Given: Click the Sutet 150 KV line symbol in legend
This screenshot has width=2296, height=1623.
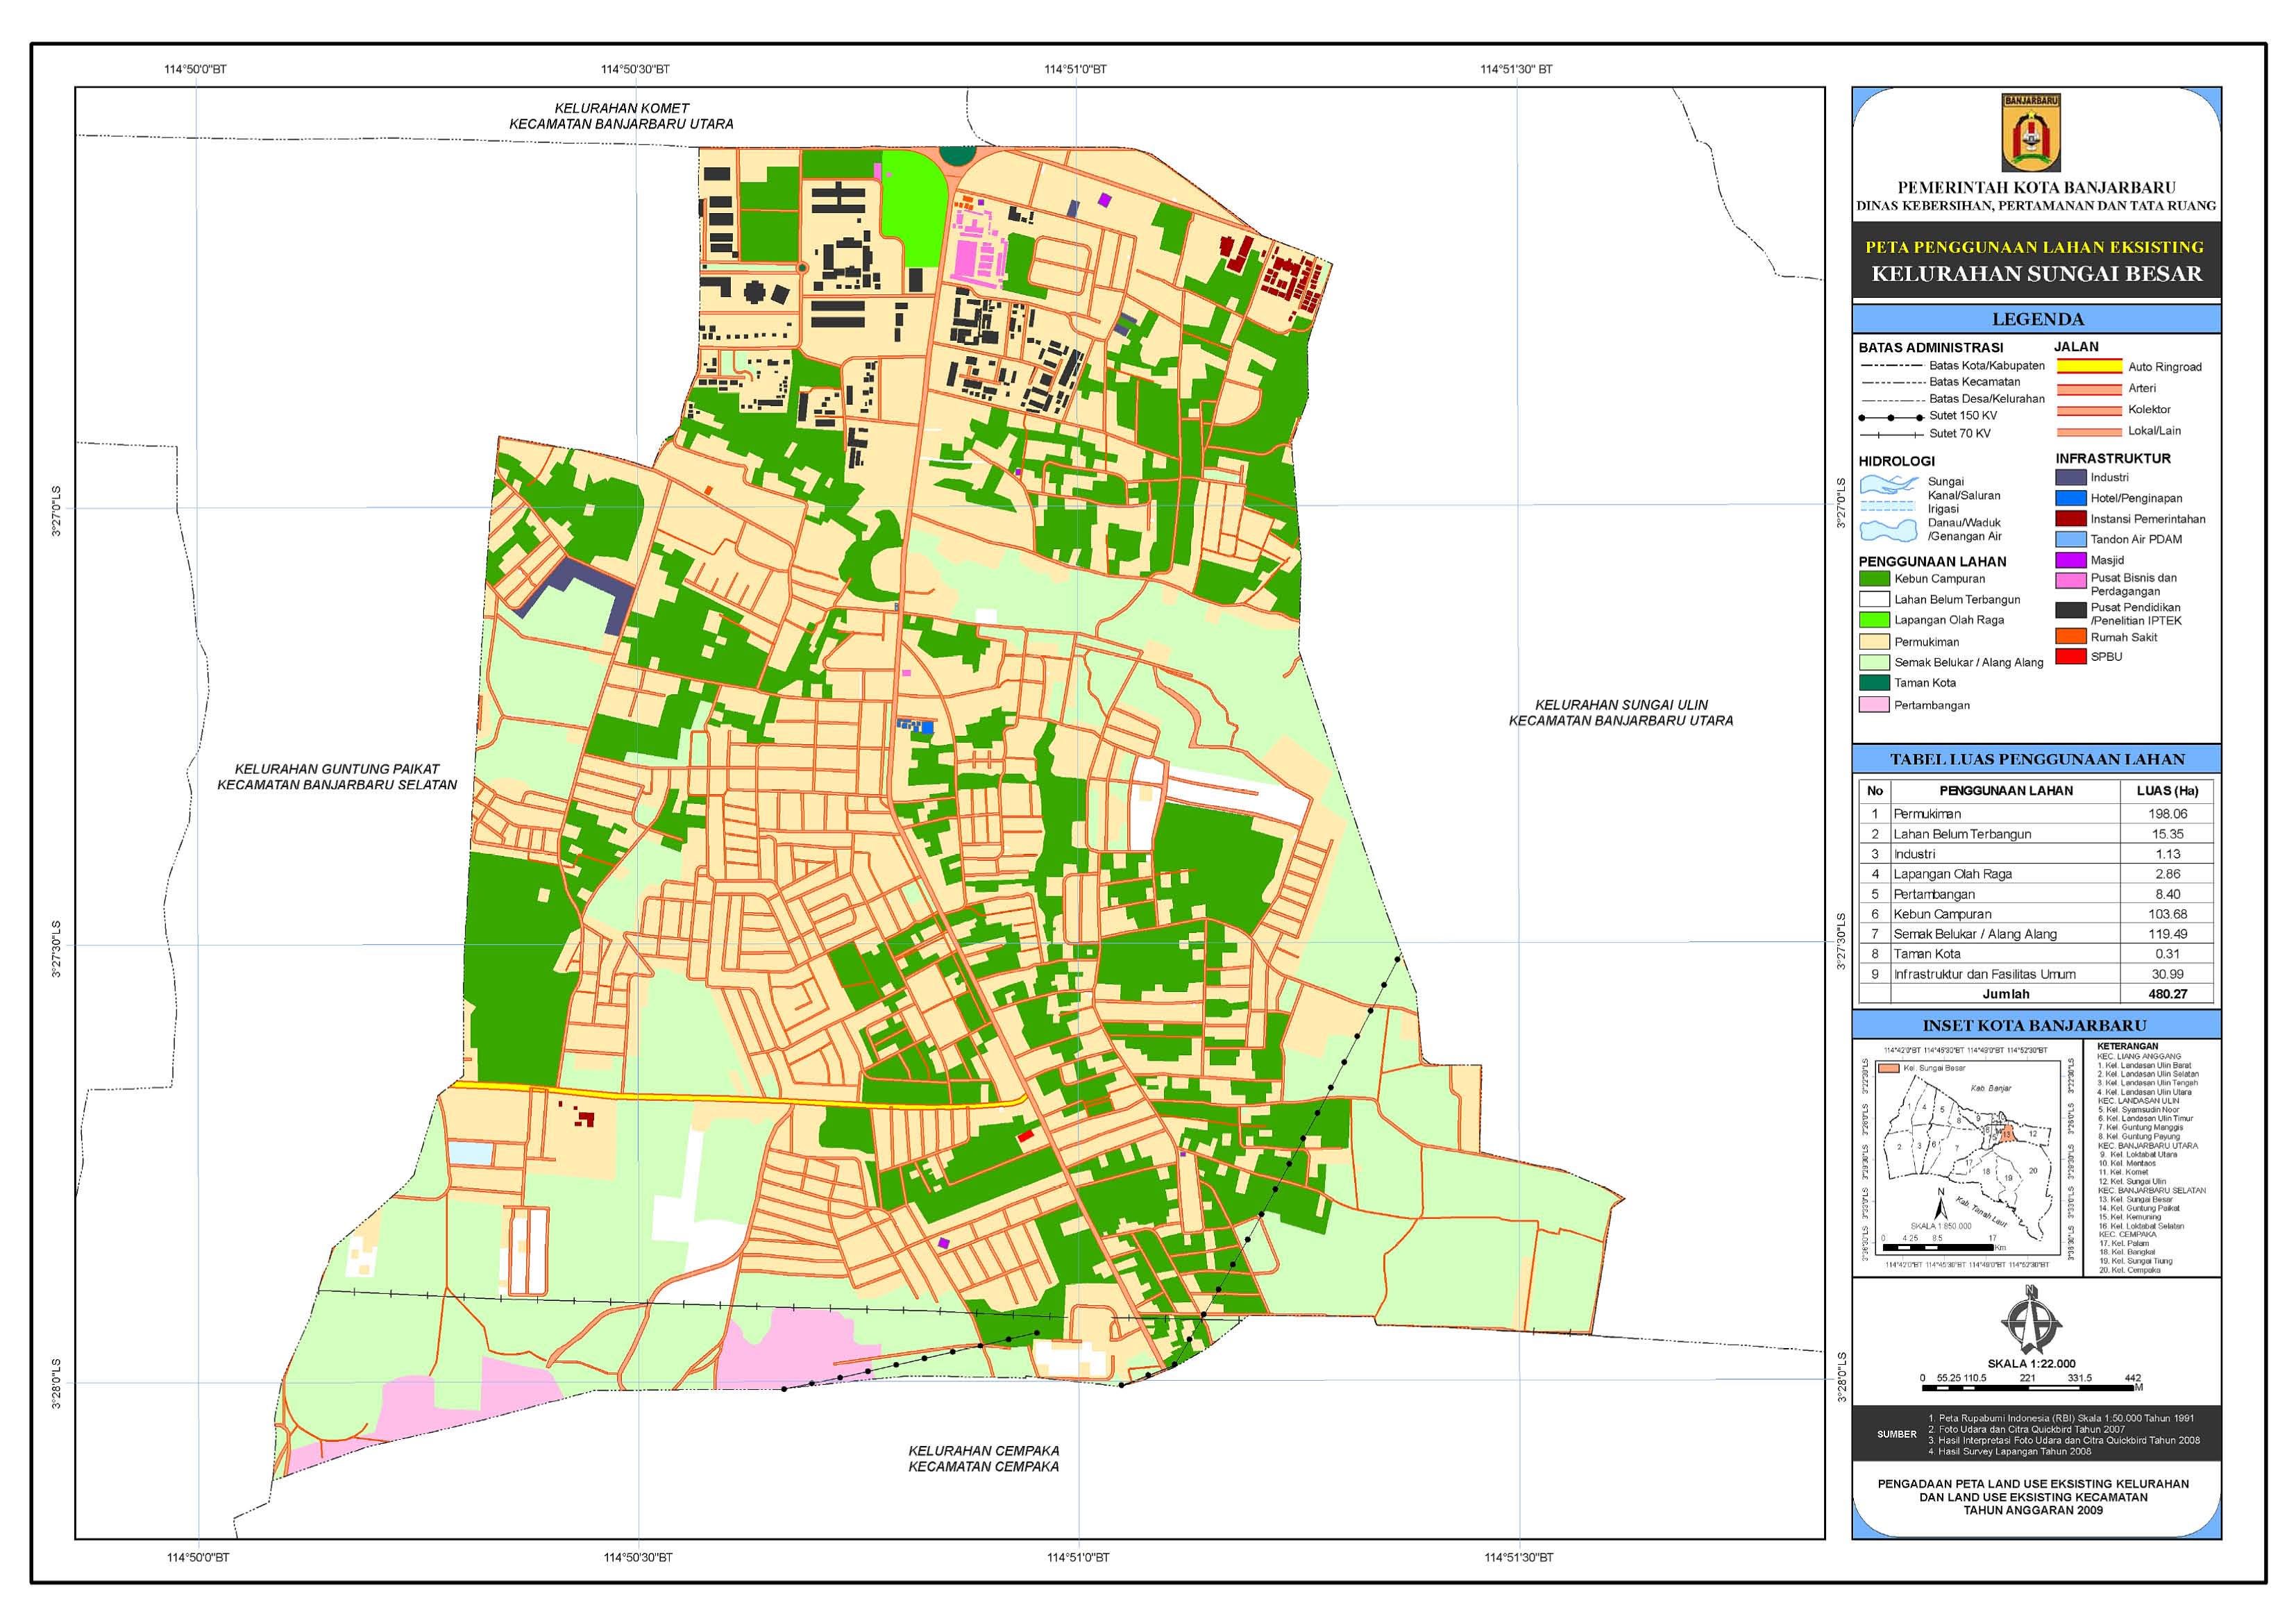Looking at the screenshot, I should click(1891, 417).
